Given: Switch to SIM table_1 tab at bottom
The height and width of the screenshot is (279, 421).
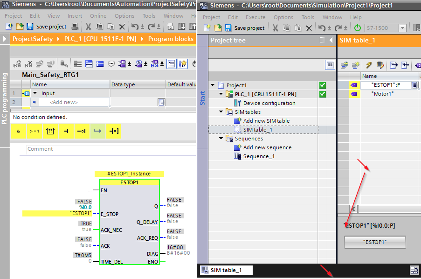Looking at the screenshot, I should tap(226, 270).
